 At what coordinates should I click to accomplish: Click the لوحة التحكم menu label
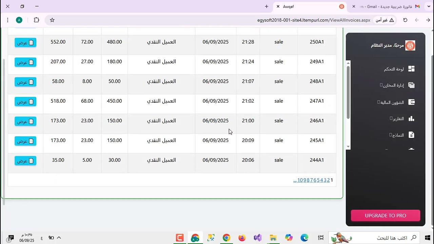(x=394, y=69)
